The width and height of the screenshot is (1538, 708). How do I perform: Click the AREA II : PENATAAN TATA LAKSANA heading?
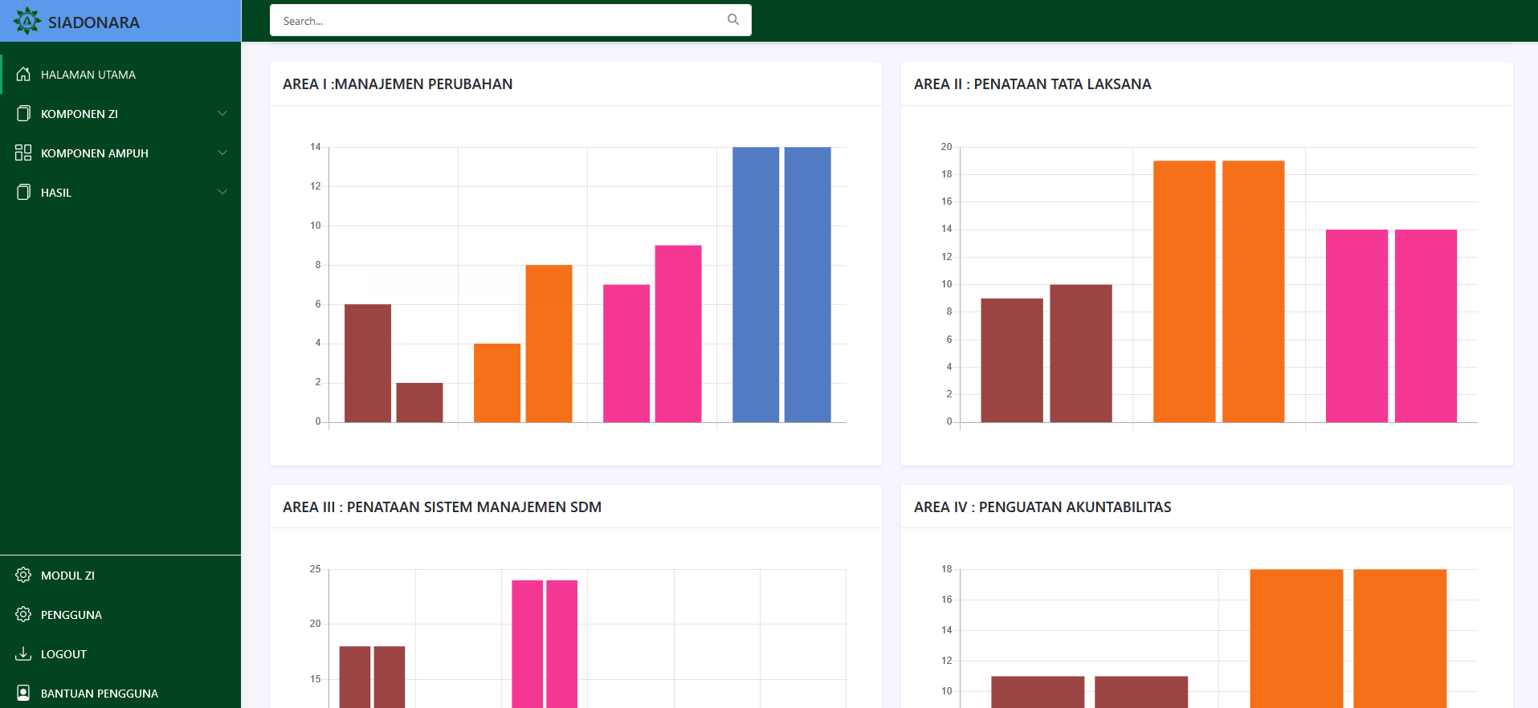[x=1033, y=84]
